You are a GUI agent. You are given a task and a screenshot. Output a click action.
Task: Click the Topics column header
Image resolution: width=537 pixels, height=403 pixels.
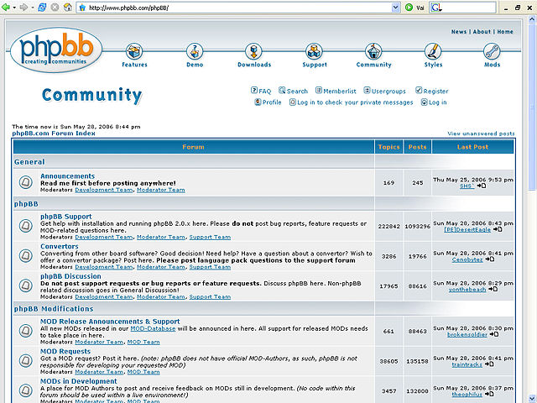388,147
